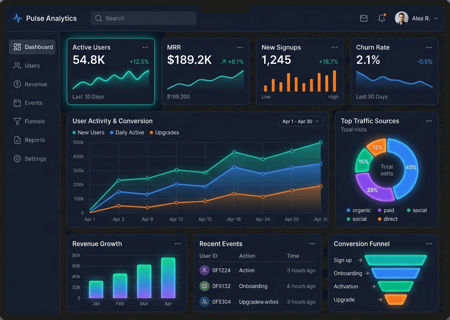Open the notifications bell
450x320 pixels.
(381, 18)
